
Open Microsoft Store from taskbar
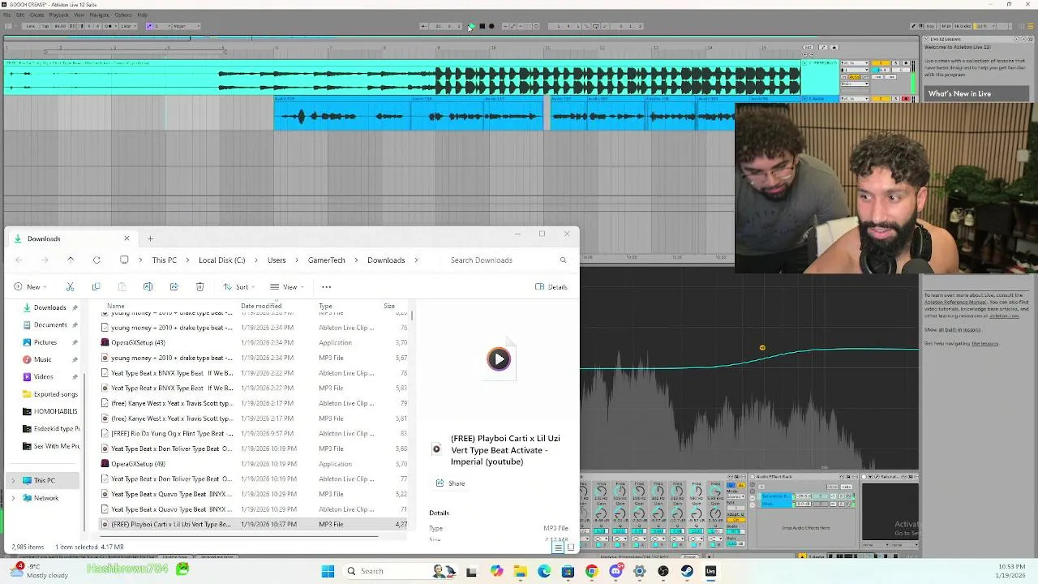pos(568,571)
